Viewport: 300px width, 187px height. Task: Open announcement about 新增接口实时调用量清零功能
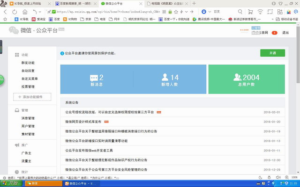coord(96,141)
